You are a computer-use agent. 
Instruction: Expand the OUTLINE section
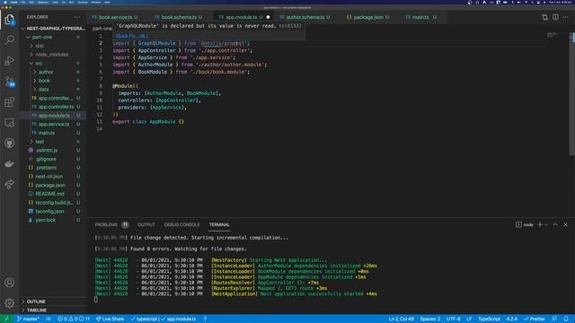point(53,301)
